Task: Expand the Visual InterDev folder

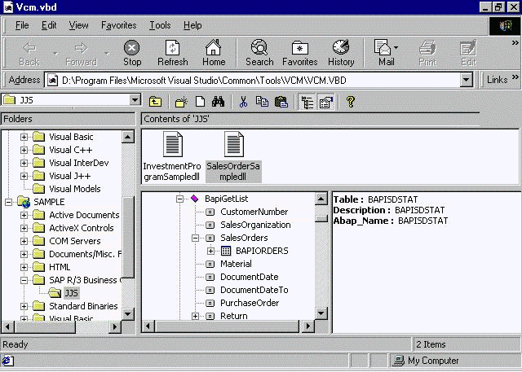Action: 24,163
